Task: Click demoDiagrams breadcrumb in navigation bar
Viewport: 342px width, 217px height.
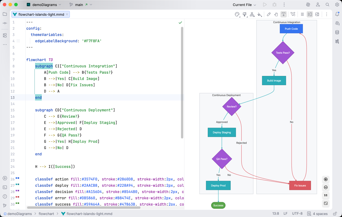Action: click(17, 214)
